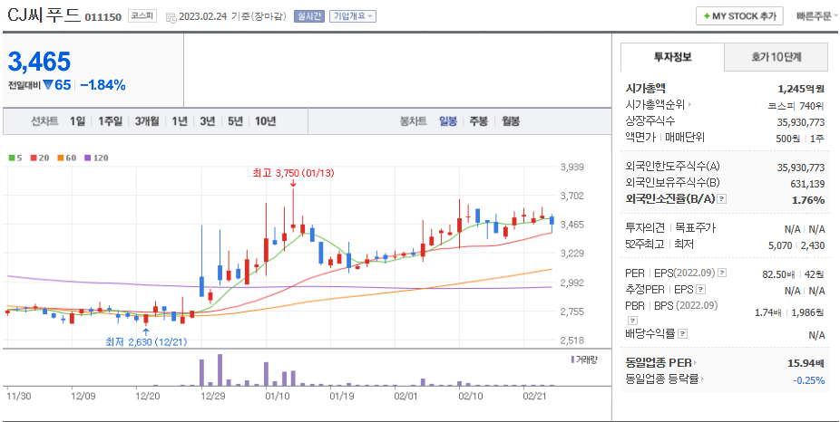
Task: Open the 기업개요 dropdown
Action: point(353,16)
